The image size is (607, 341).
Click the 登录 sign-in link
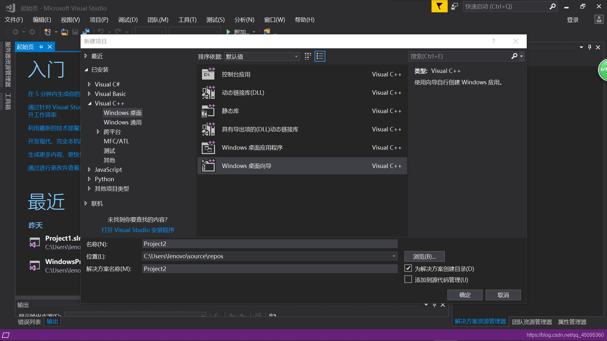(x=573, y=20)
